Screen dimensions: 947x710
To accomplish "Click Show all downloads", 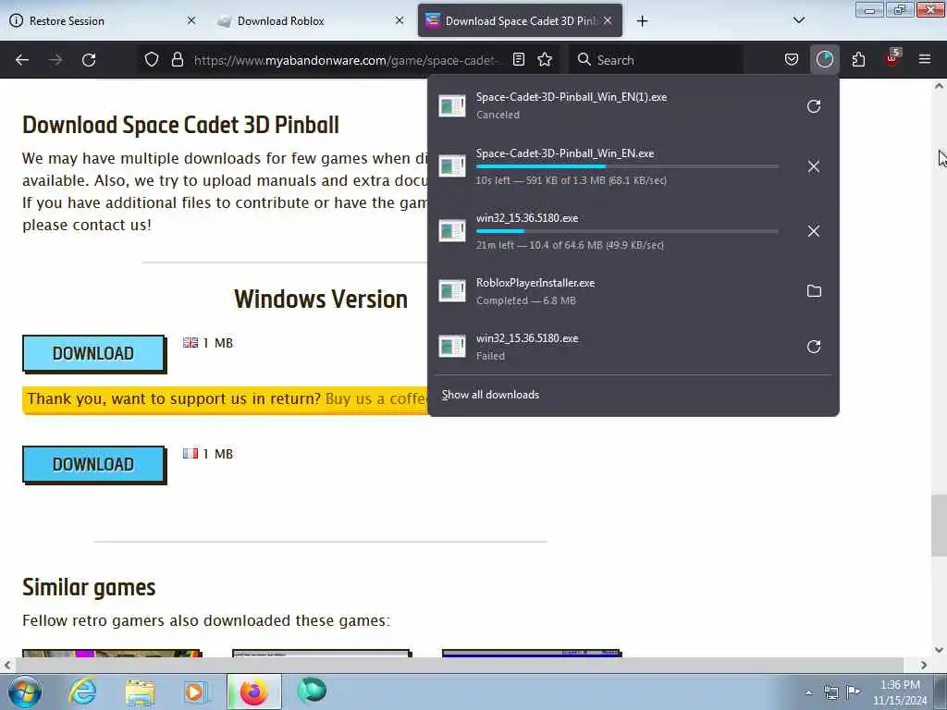I will (x=490, y=395).
